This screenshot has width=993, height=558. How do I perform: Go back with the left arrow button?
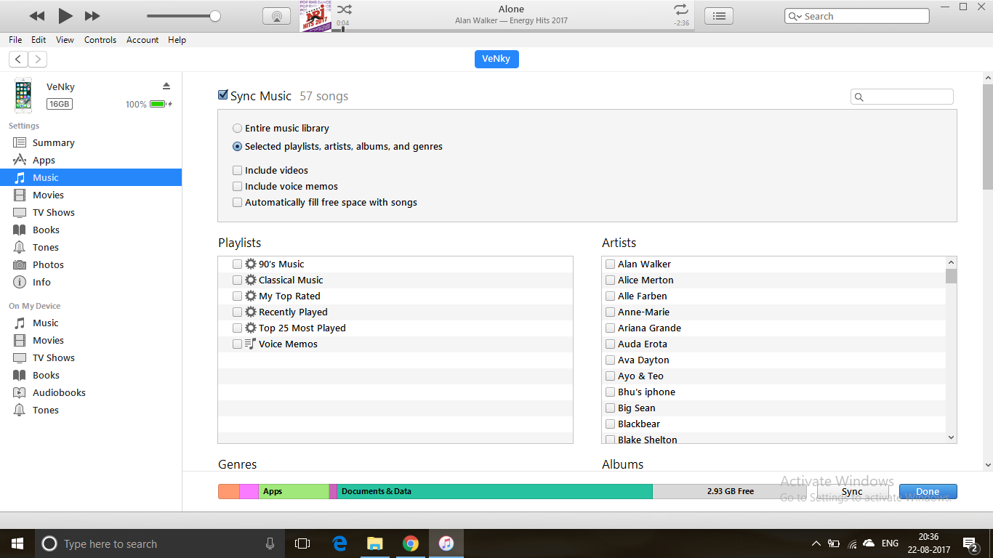pos(18,60)
